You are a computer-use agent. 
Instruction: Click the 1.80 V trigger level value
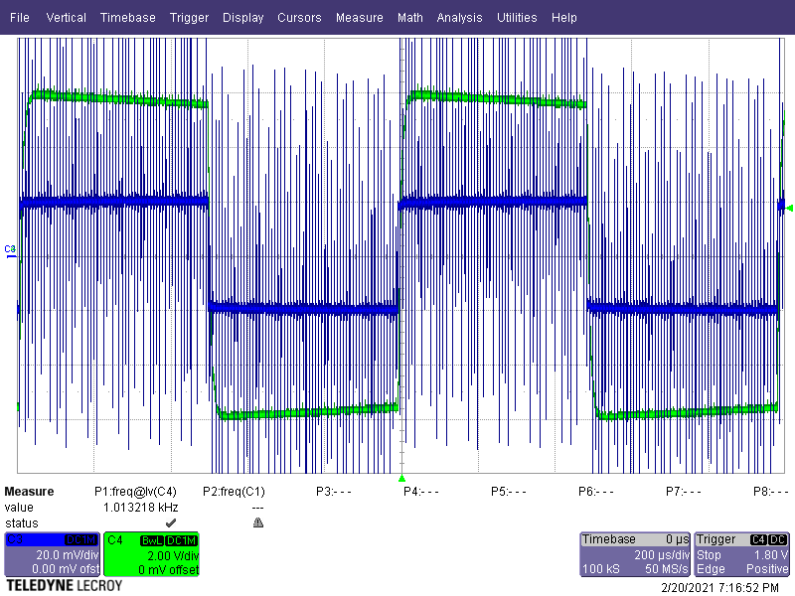pos(770,555)
